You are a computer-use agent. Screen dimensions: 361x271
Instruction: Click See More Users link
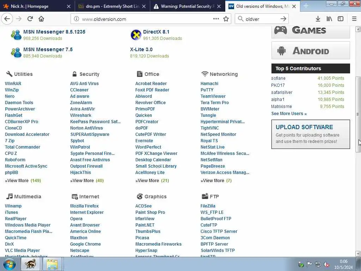[289, 113]
